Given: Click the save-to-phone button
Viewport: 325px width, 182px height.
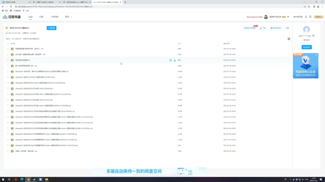Looking at the screenshot, I should pos(276,28).
